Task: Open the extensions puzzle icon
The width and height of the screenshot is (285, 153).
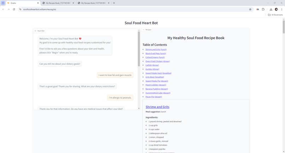Action: 263,9
